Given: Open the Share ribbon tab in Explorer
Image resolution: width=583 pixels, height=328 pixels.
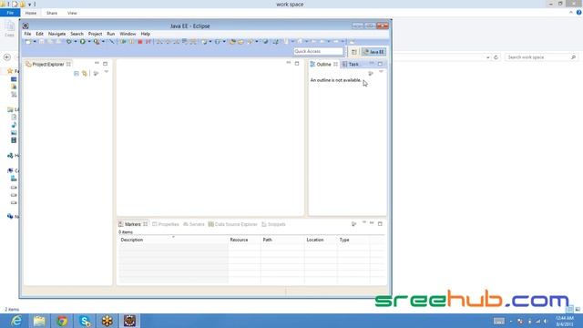Looking at the screenshot, I should (52, 13).
